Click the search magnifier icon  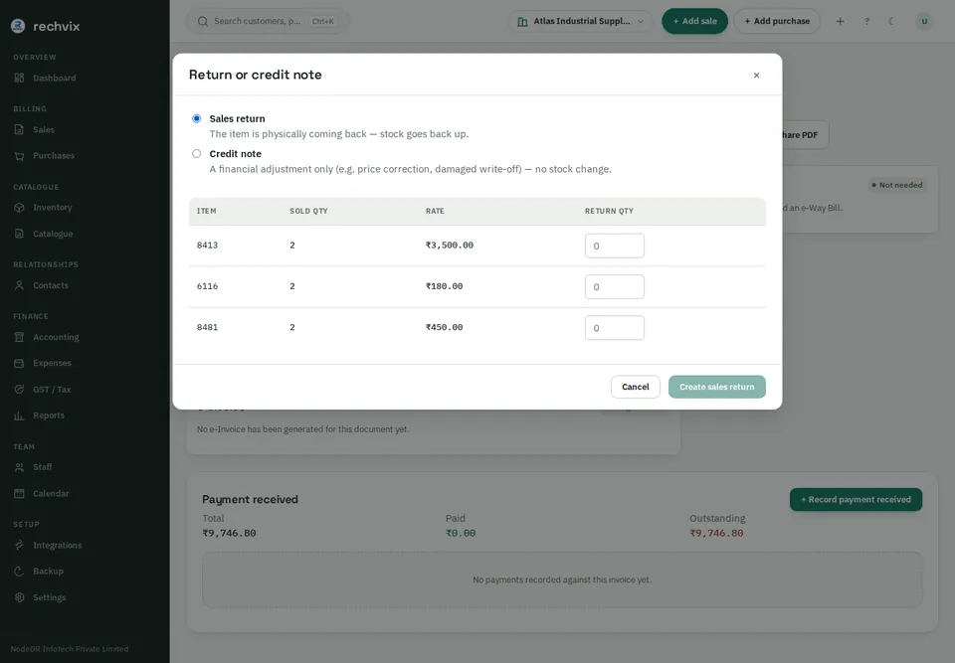203,21
